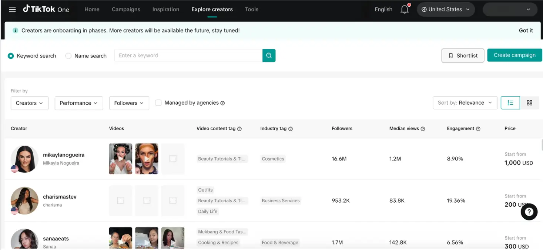
Task: Tick the Managed by agencies checkbox
Action: 158,103
